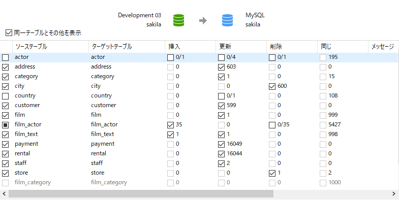The height and width of the screenshot is (200, 399).
Task: Uncheck film_text insert 1 checkbox
Action: 170,135
